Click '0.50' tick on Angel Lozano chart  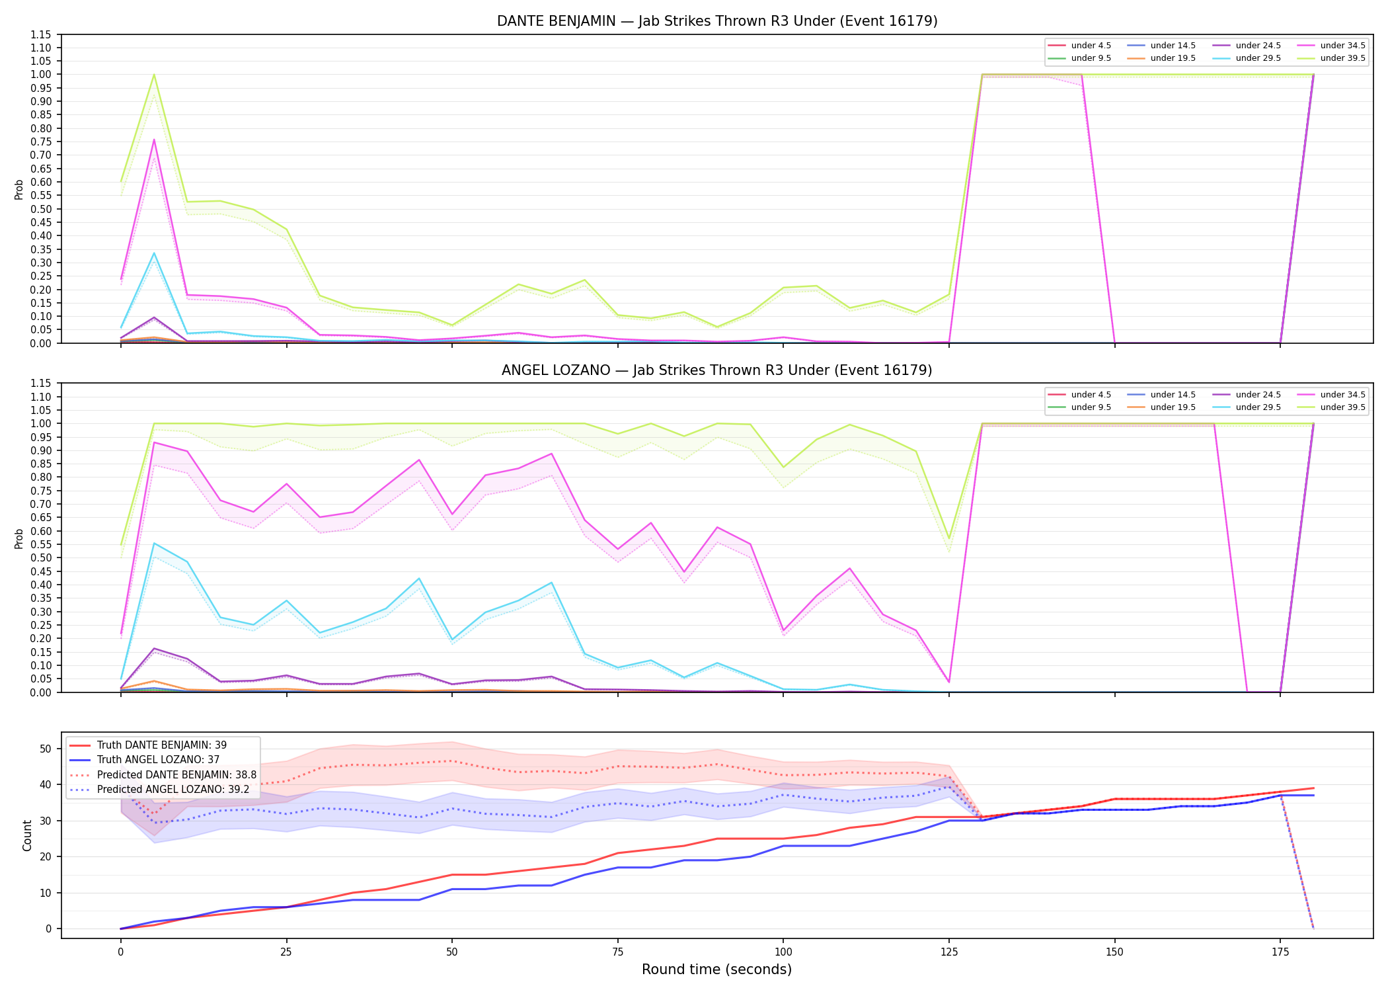click(40, 558)
